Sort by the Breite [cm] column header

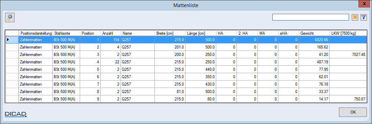pyautogui.click(x=170, y=33)
